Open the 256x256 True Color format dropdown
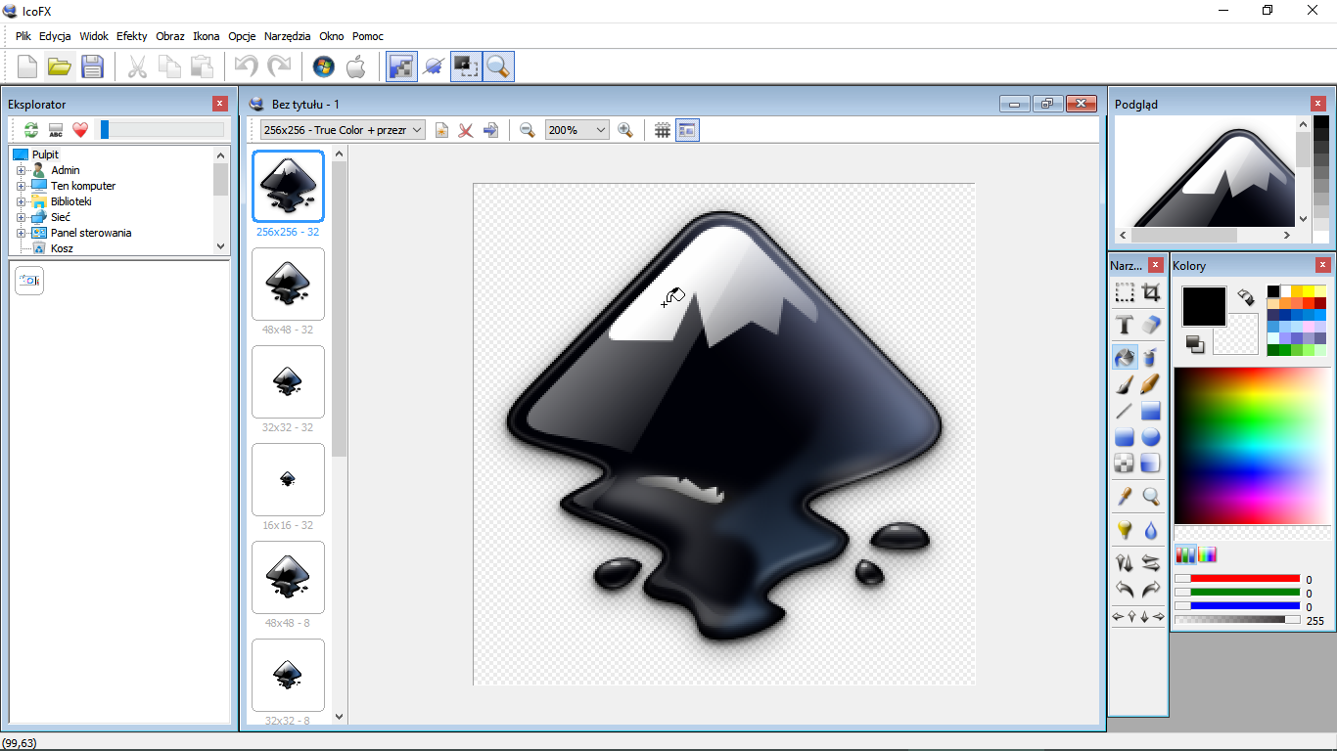This screenshot has height=751, width=1337. pyautogui.click(x=343, y=130)
